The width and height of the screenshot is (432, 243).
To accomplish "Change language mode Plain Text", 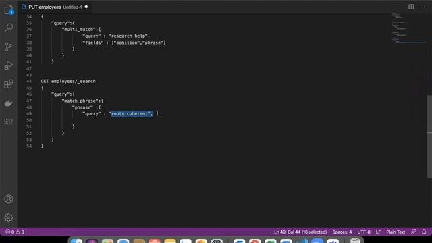I will pyautogui.click(x=396, y=232).
